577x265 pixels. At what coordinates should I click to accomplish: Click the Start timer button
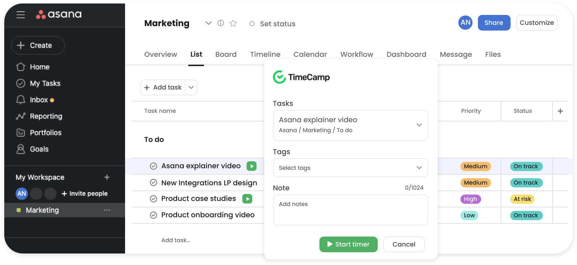349,244
